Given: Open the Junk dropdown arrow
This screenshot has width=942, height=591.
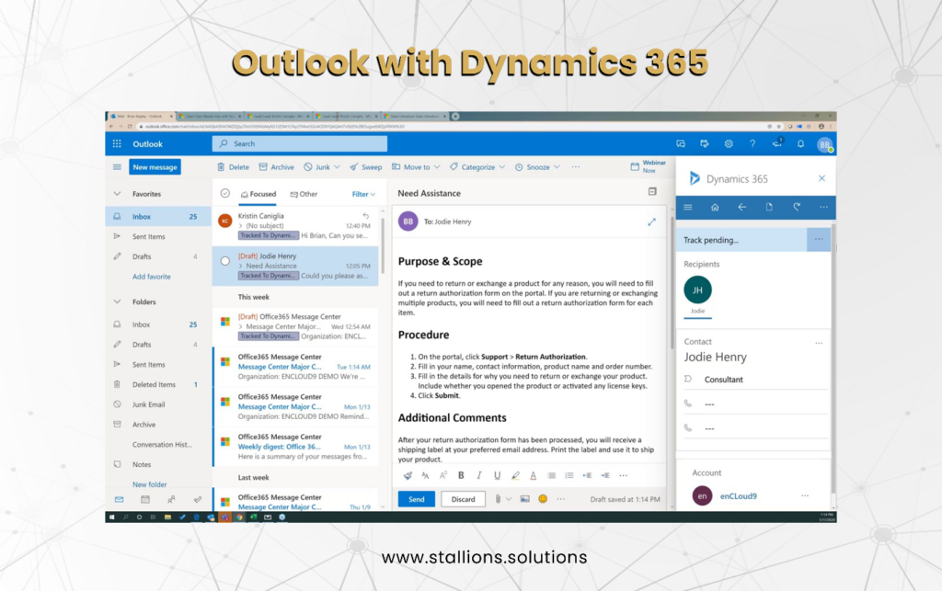Looking at the screenshot, I should (x=337, y=166).
